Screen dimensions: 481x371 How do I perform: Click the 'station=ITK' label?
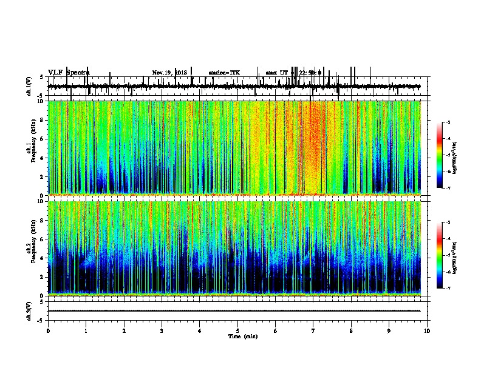click(x=224, y=73)
